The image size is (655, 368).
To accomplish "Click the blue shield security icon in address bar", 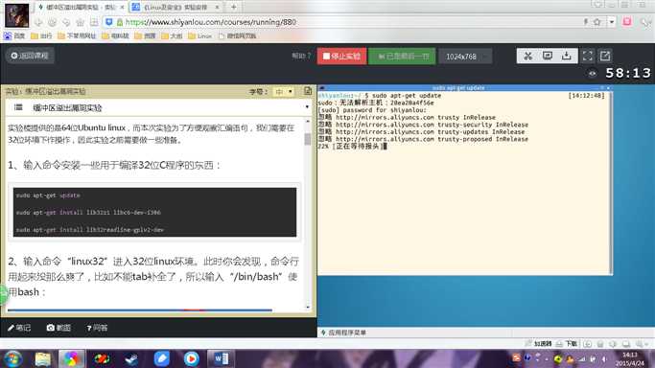I will [x=109, y=22].
